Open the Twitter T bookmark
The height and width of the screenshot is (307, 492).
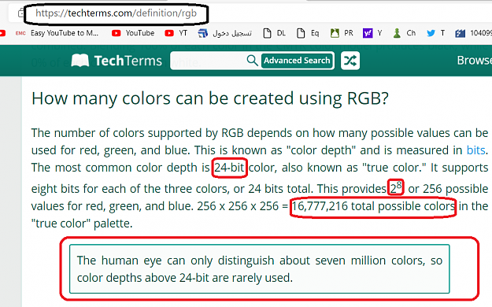click(x=436, y=33)
